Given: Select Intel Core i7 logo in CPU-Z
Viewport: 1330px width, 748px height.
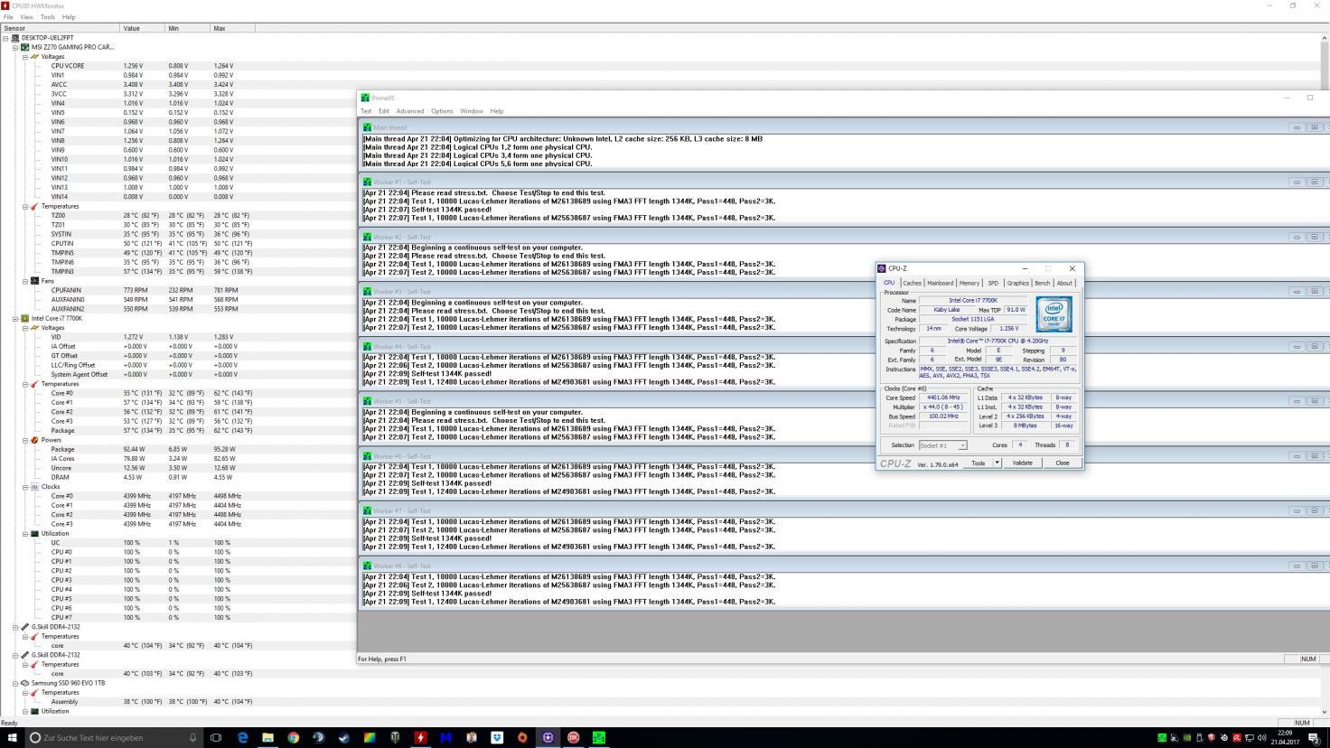Looking at the screenshot, I should tap(1054, 313).
